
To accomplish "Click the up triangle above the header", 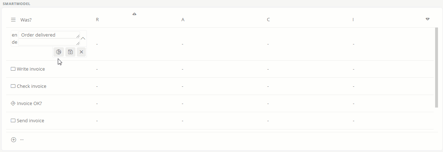I will click(134, 14).
